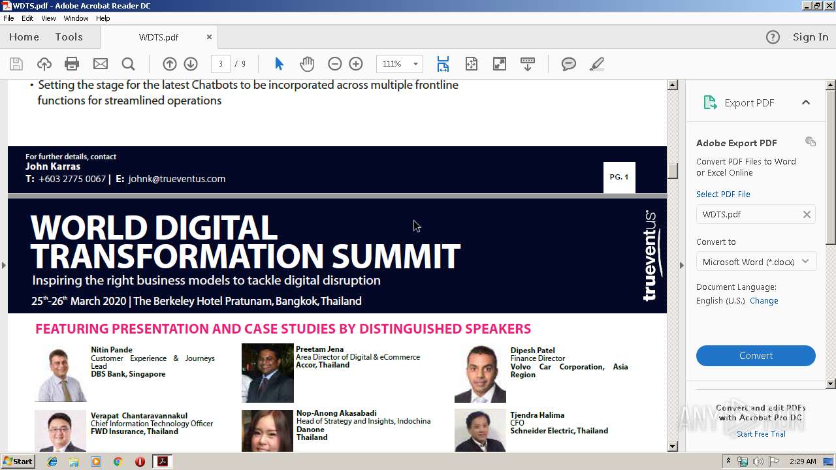Click the Select PDF File link
This screenshot has height=470, width=836.
tap(723, 195)
